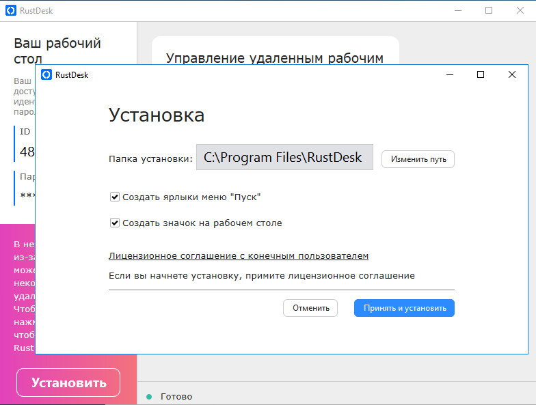Minimize the install dialog window
This screenshot has height=405, width=536.
[x=450, y=74]
